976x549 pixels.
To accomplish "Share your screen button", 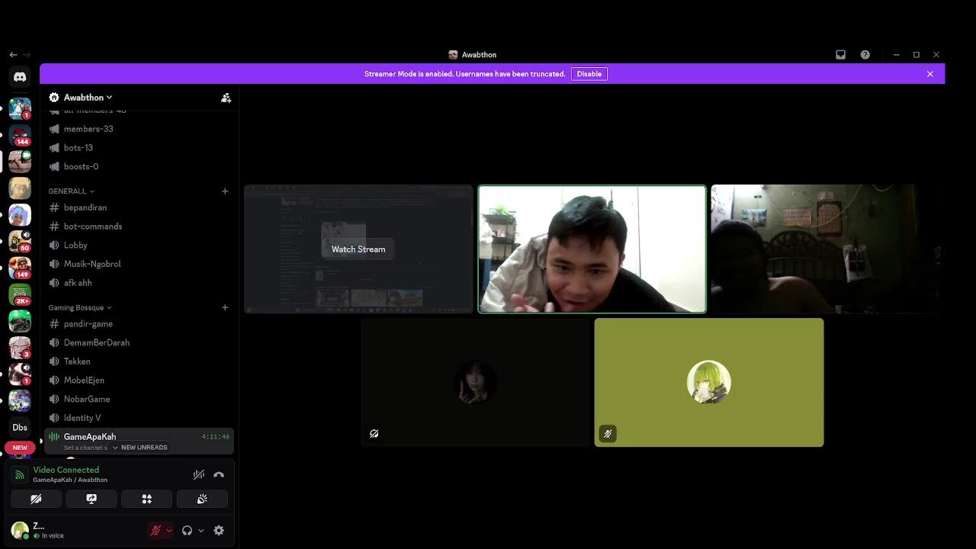I will point(91,499).
